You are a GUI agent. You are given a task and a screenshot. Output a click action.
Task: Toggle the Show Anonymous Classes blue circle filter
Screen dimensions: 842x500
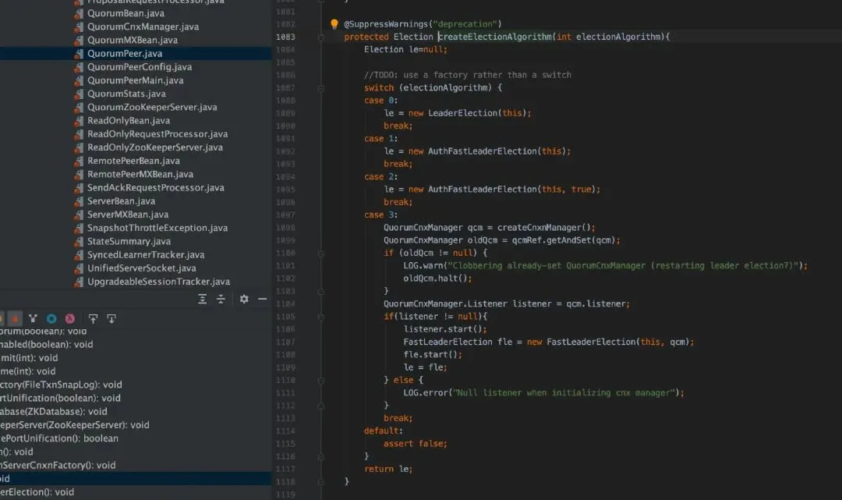pyautogui.click(x=51, y=318)
